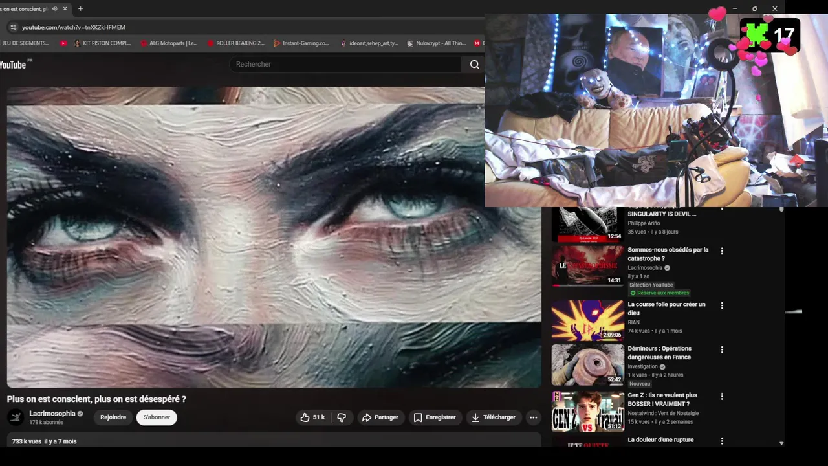This screenshot has width=828, height=466.
Task: Click the RIAN channel name
Action: tap(633, 322)
